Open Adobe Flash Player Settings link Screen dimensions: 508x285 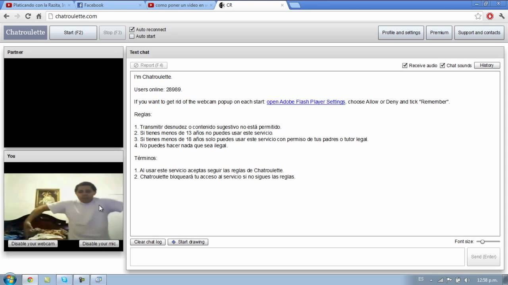click(306, 102)
